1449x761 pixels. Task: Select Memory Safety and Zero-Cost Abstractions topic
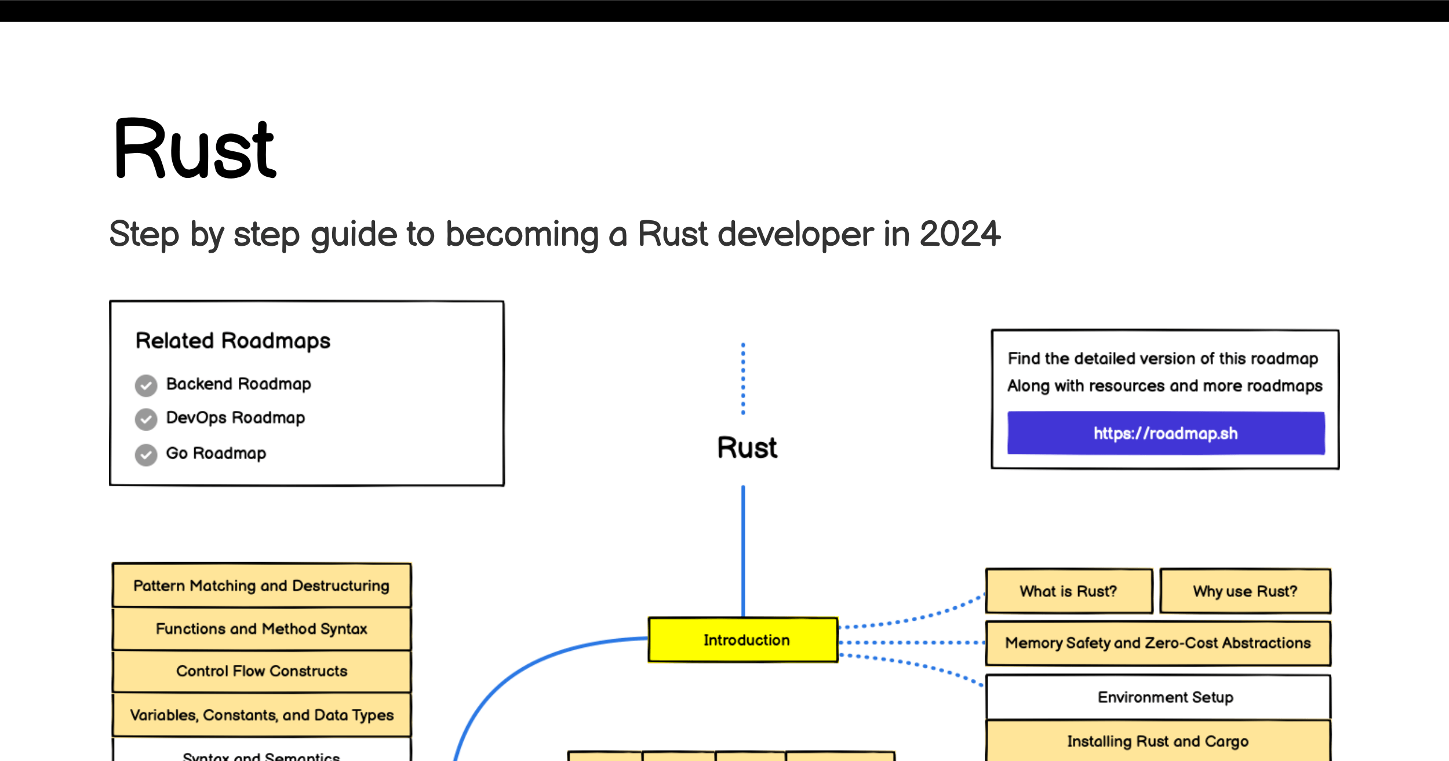tap(1158, 643)
